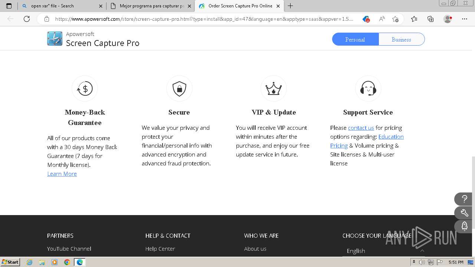Click the Support Service headset icon
Viewport: 475px width, 267px height.
[x=368, y=89]
